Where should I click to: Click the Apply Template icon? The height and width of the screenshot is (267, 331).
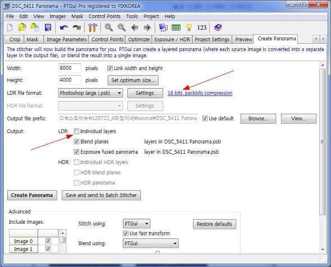click(x=35, y=27)
